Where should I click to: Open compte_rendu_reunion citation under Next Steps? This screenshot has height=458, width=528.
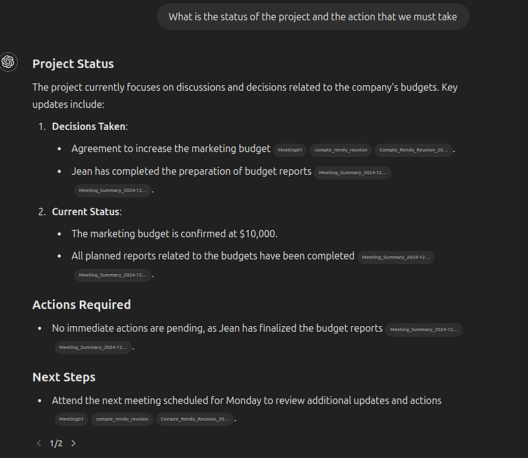pos(122,419)
